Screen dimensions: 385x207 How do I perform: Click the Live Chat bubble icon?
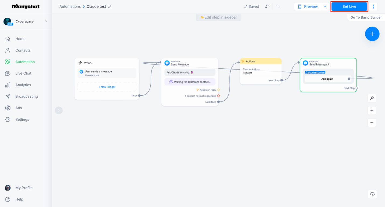[x=8, y=73]
